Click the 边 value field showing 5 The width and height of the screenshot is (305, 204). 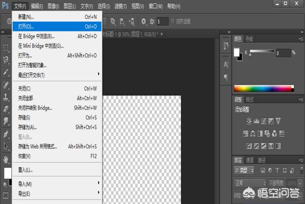coord(162,21)
